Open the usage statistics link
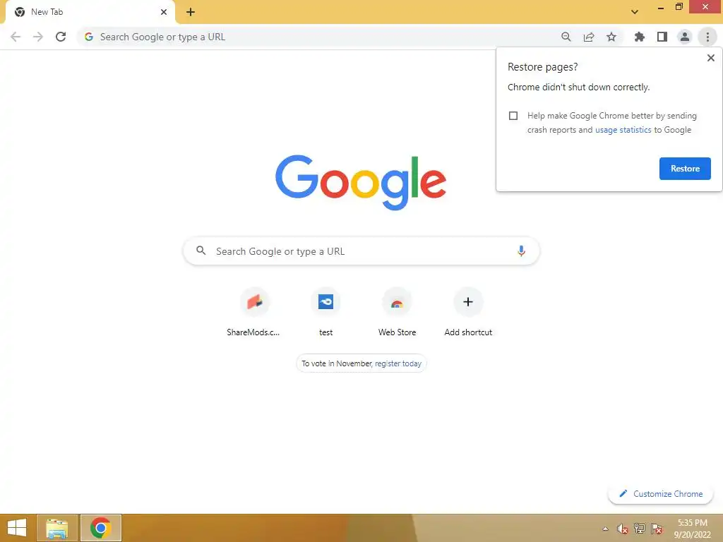 pos(623,130)
